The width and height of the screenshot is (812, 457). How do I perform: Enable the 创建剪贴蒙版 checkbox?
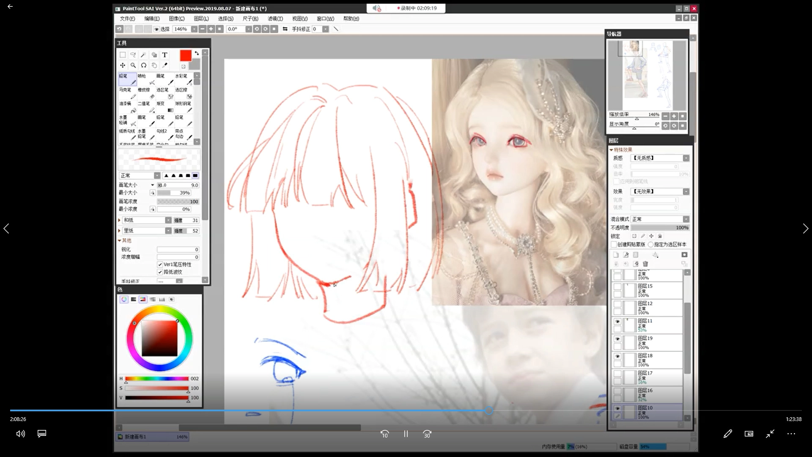pos(614,244)
